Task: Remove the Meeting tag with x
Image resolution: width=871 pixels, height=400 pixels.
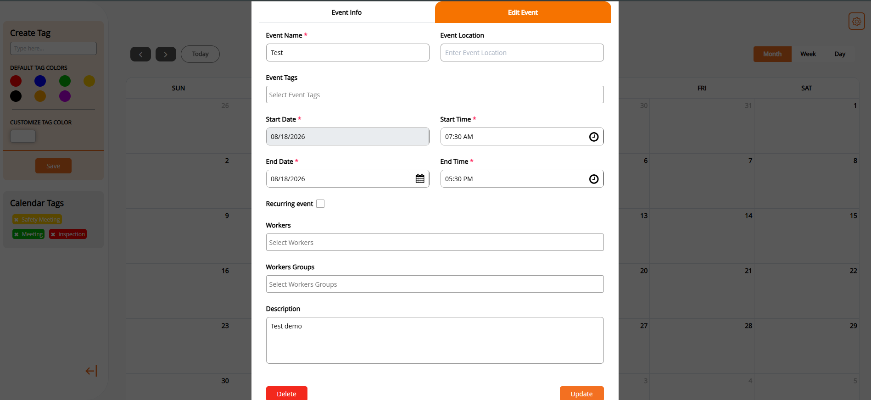Action: click(17, 234)
